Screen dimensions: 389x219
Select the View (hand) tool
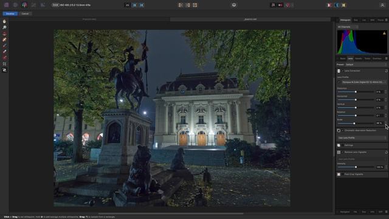point(4,22)
